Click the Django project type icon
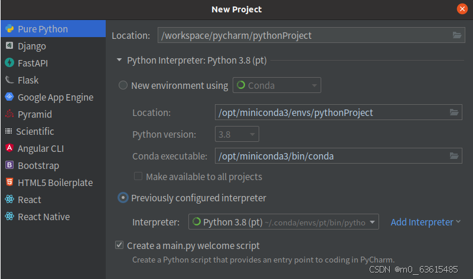Image resolution: width=473 pixels, height=279 pixels. (x=9, y=46)
